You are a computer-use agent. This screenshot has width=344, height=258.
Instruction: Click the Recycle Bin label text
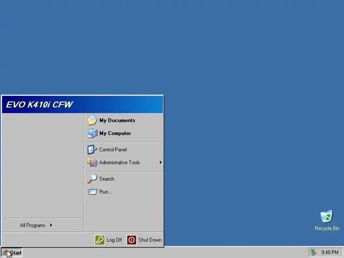[x=327, y=228]
